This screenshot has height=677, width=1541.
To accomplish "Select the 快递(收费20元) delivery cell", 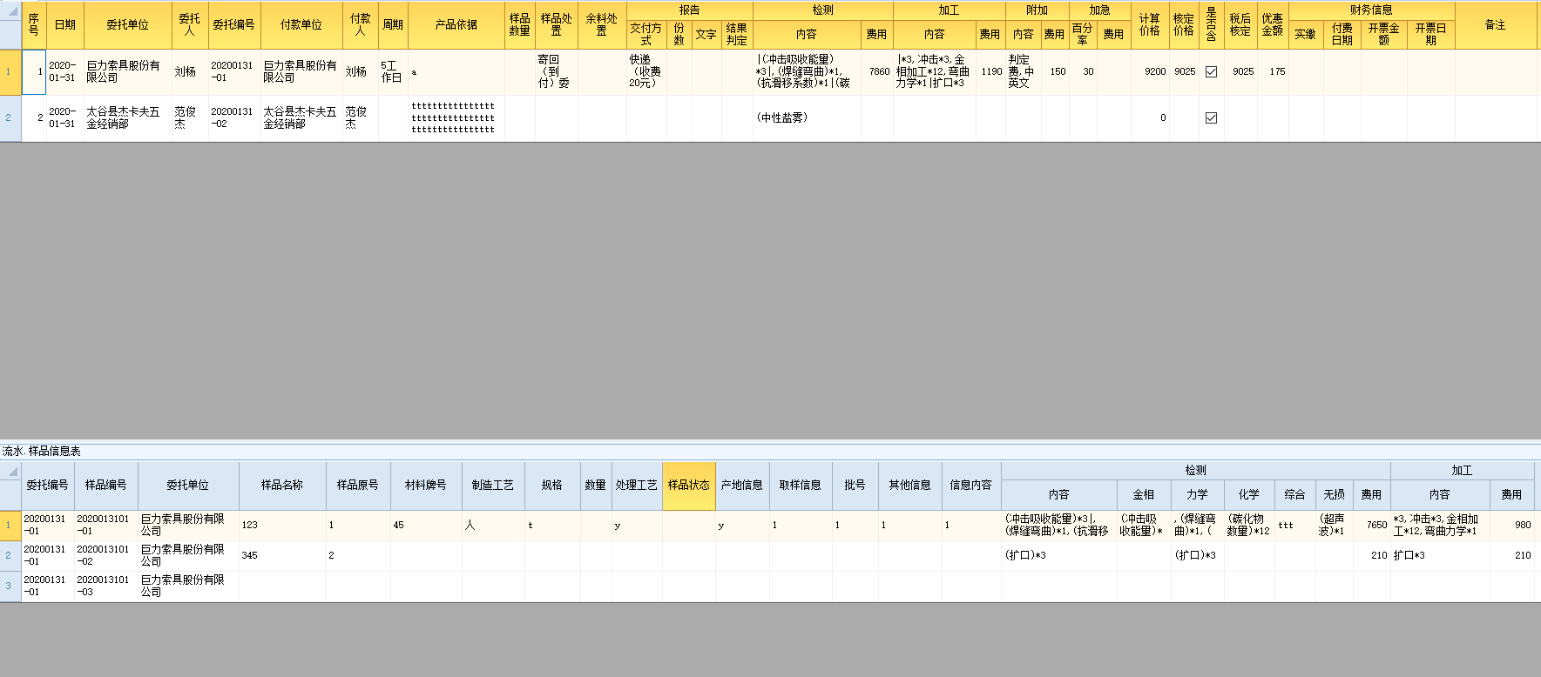I will coord(646,72).
